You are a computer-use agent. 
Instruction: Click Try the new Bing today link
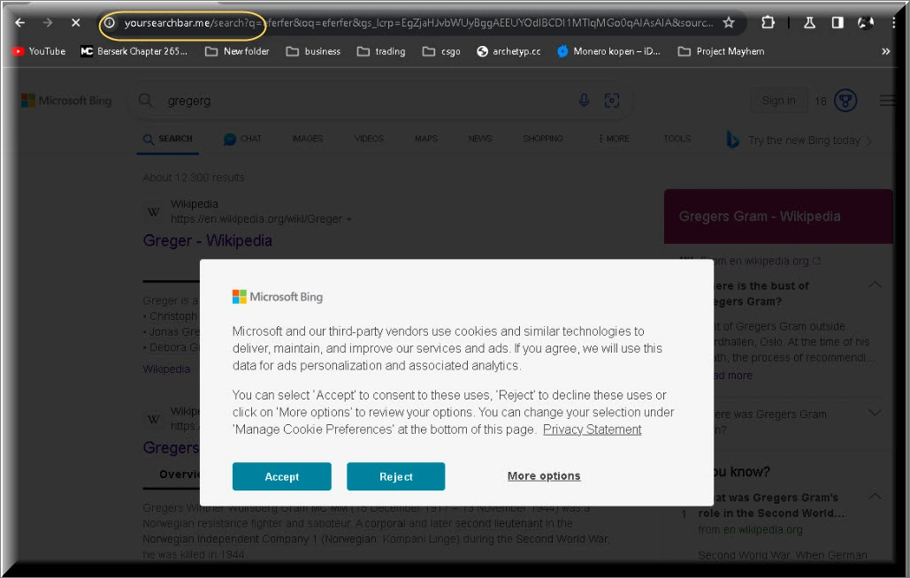tap(799, 141)
